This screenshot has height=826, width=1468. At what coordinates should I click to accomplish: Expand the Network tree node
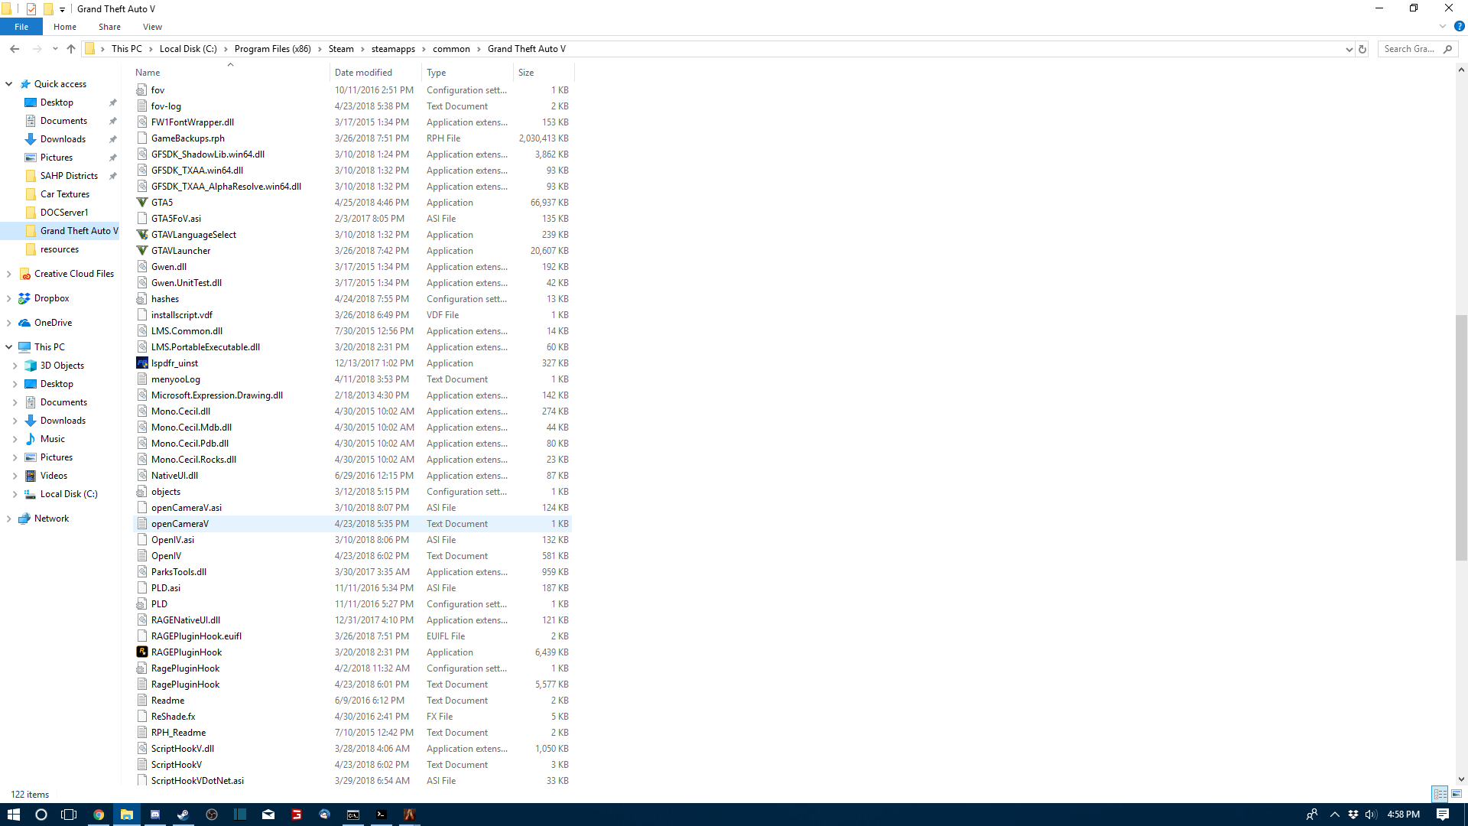9,519
